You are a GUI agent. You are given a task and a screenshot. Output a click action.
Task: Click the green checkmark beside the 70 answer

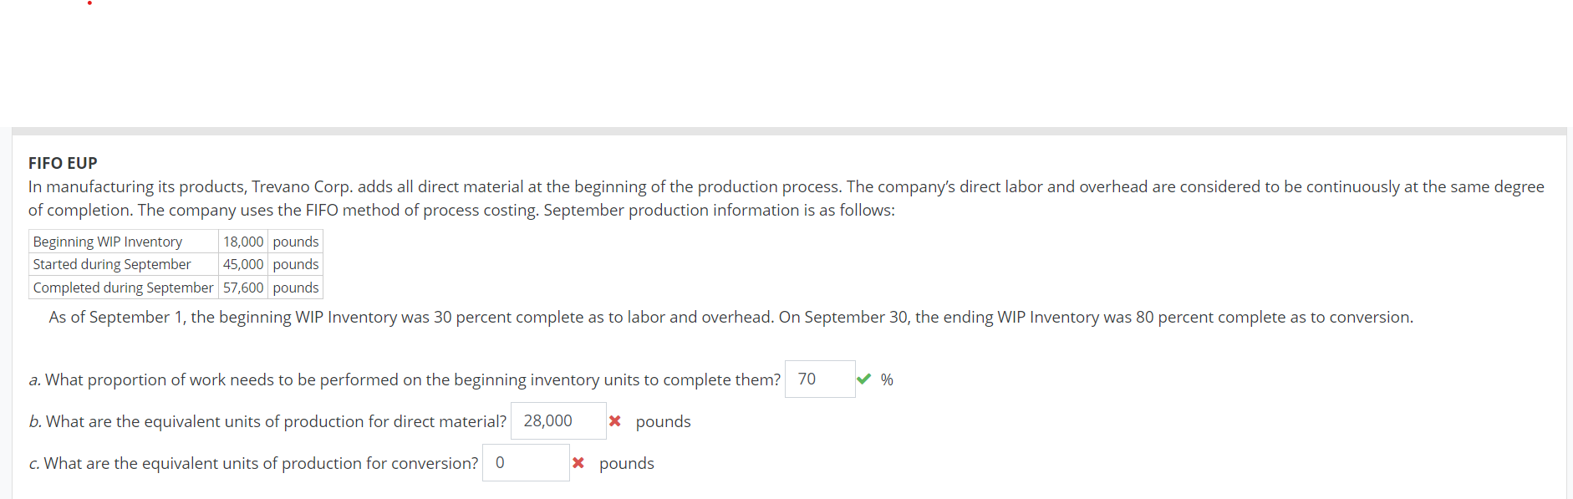click(x=865, y=379)
